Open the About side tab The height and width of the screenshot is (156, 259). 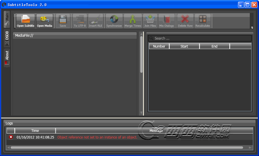pos(7,58)
